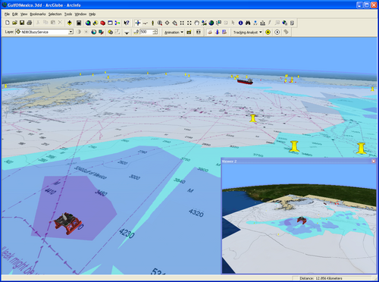Click the Save document icon
This screenshot has width=379, height=282.
(x=22, y=23)
